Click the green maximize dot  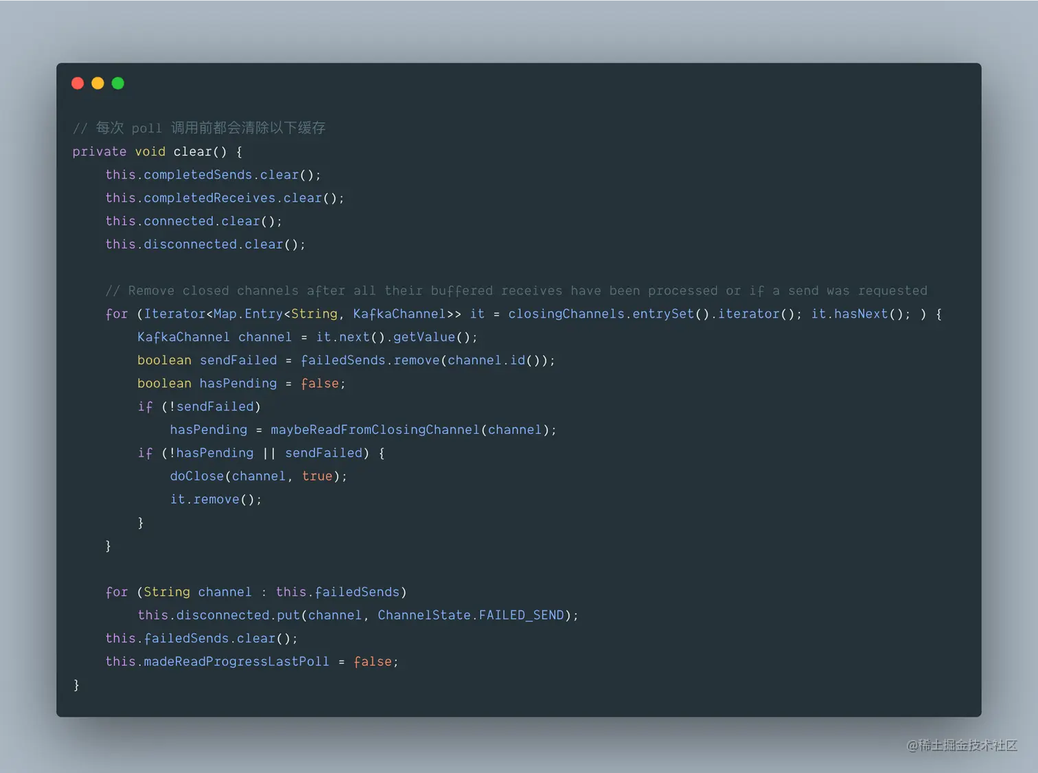pyautogui.click(x=118, y=83)
